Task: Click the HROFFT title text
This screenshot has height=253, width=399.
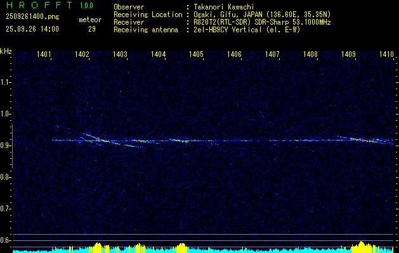Action: coord(39,5)
